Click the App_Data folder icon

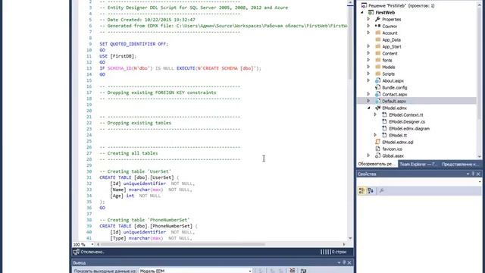pyautogui.click(x=377, y=39)
